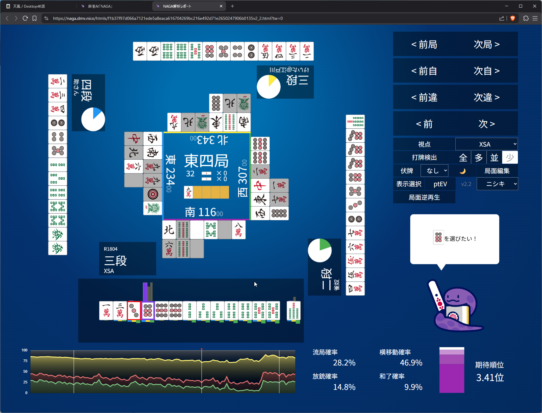Toggle dark mode with the moon icon
542x413 pixels.
pyautogui.click(x=462, y=171)
